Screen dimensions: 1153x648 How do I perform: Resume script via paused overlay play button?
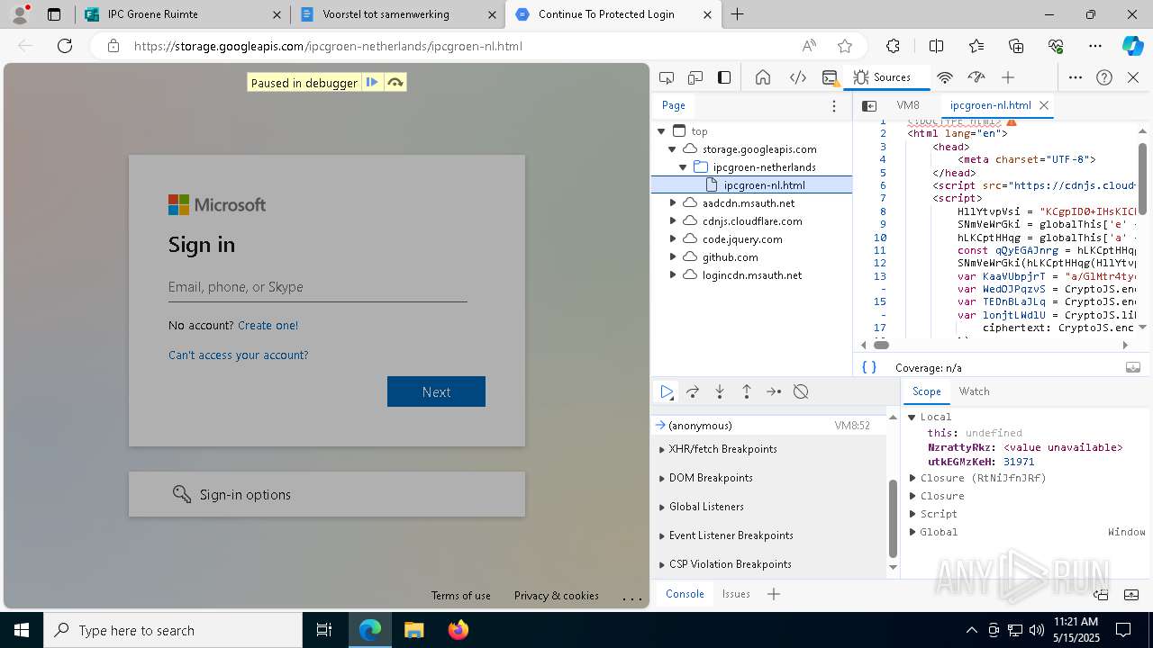(372, 83)
